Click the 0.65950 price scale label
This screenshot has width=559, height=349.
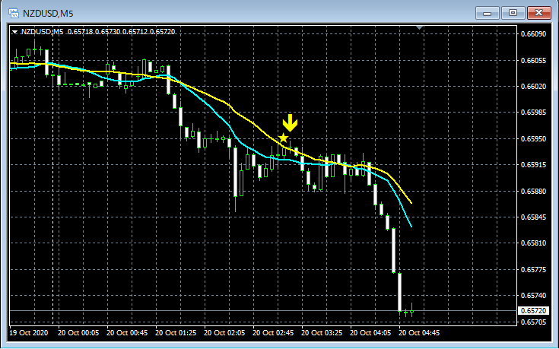tap(533, 138)
